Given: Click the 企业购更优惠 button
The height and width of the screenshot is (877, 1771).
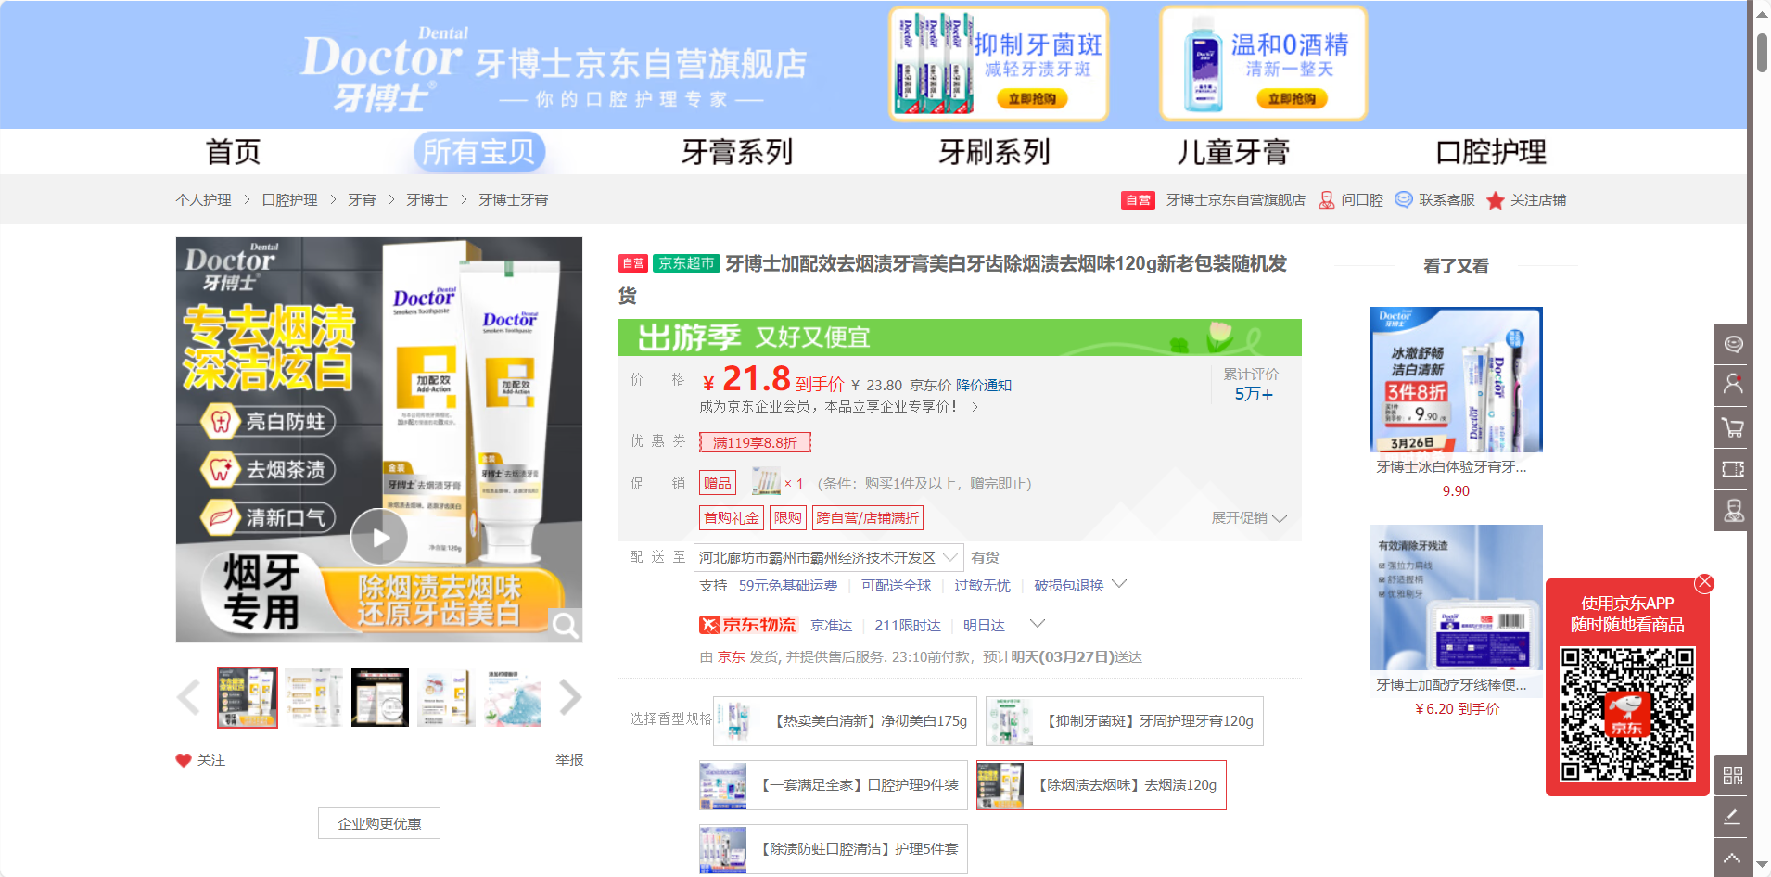Looking at the screenshot, I should [378, 823].
